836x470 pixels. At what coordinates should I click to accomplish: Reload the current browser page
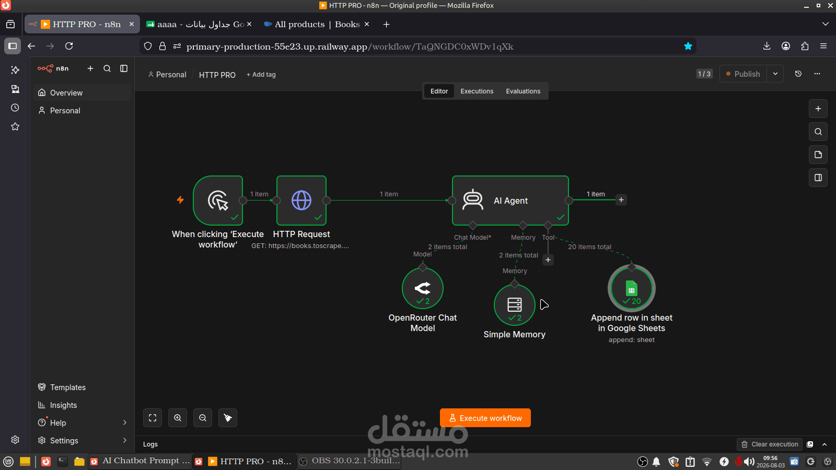click(x=69, y=46)
